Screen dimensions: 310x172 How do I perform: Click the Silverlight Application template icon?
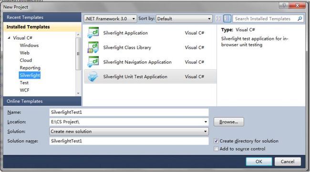[93, 33]
